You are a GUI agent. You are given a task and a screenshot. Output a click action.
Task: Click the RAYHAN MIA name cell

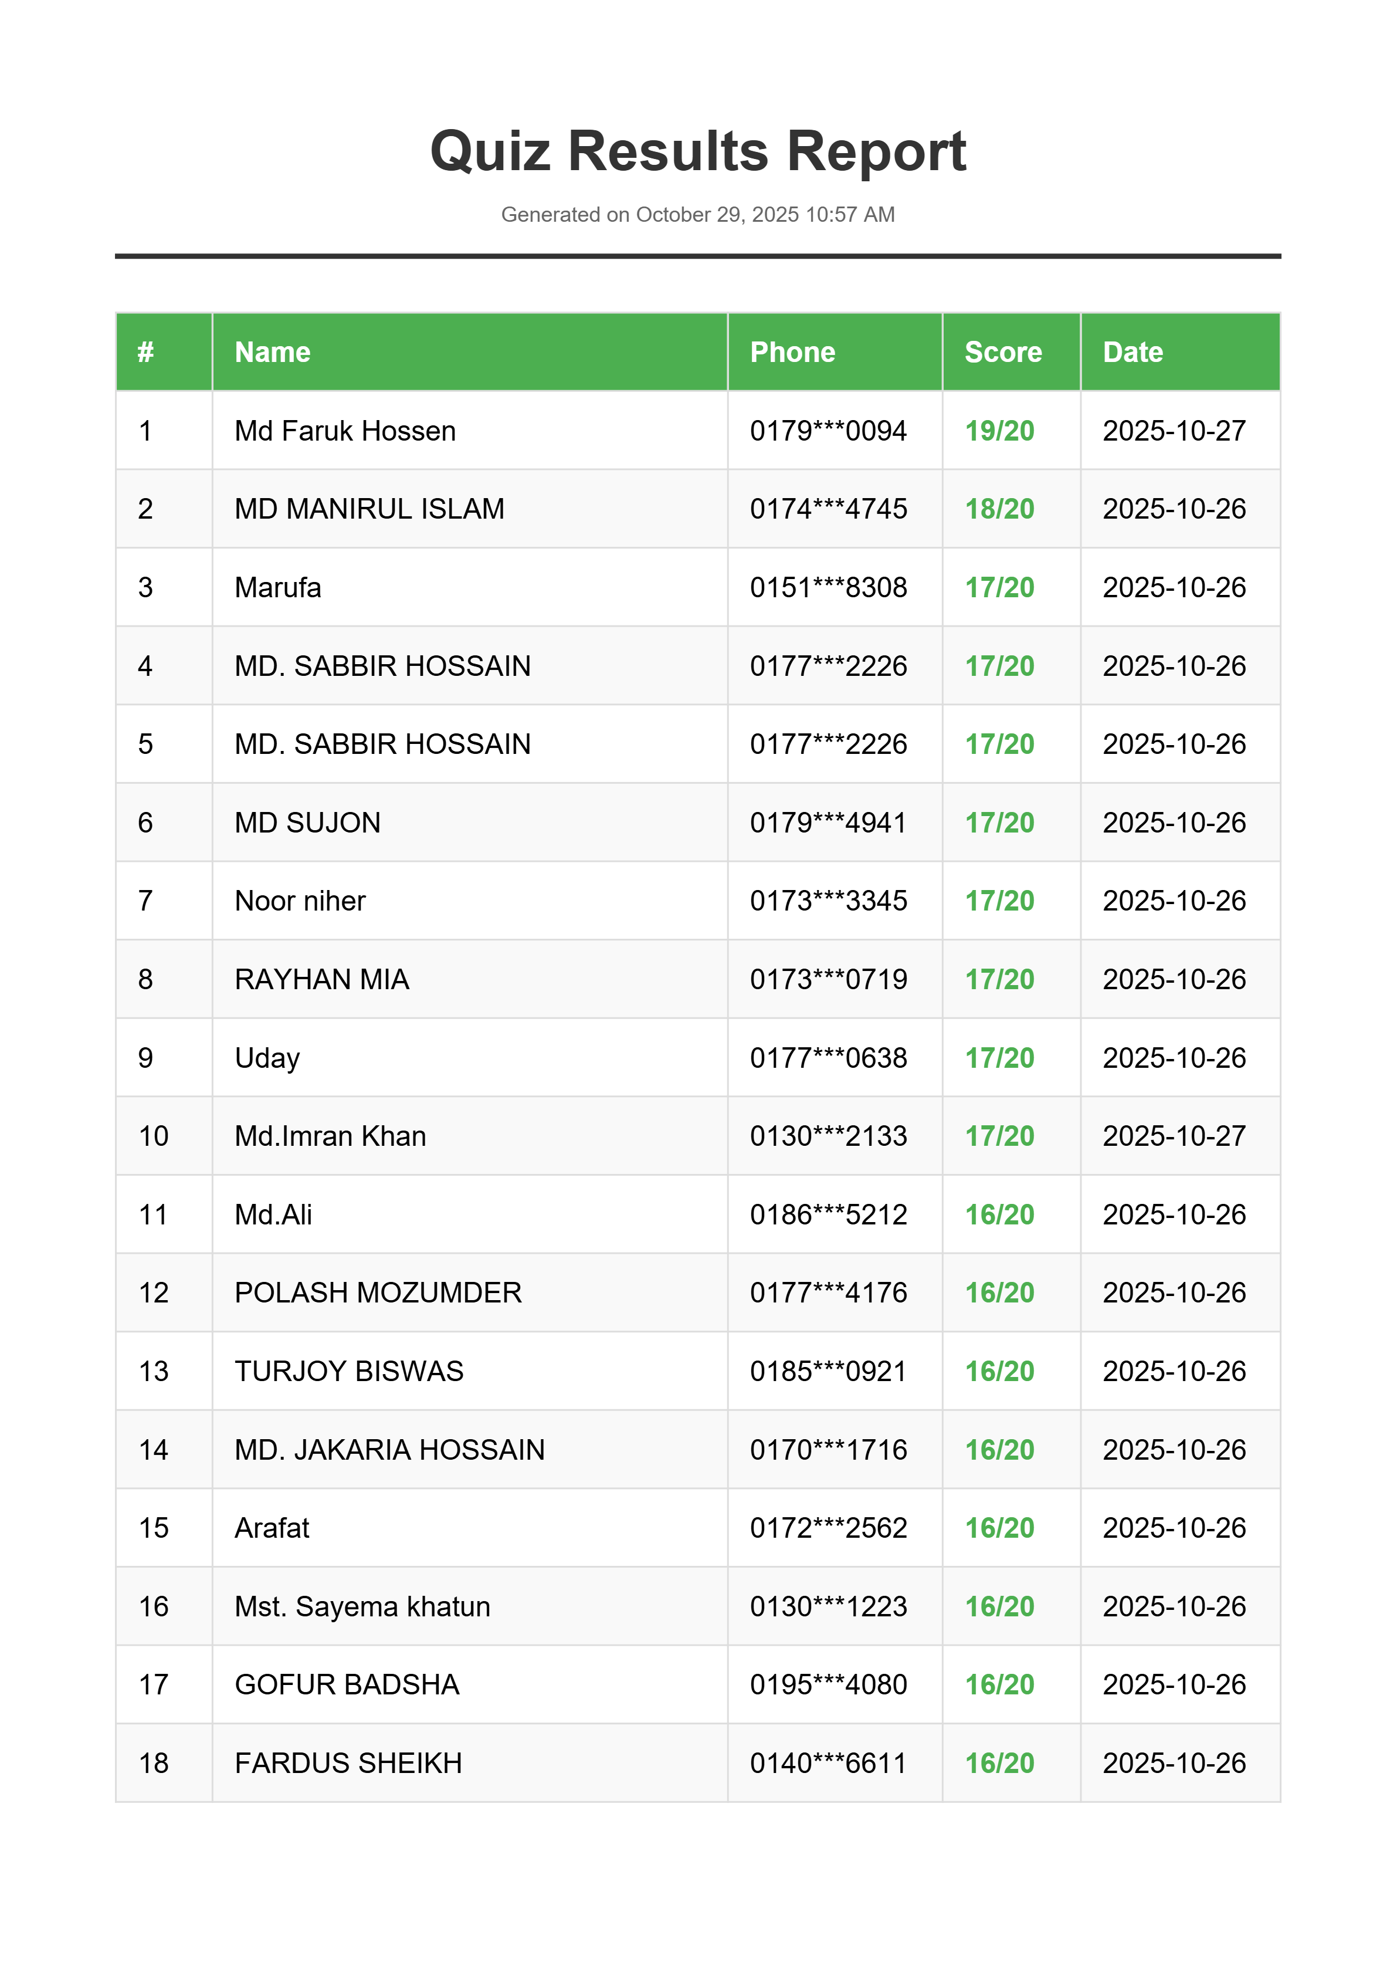pyautogui.click(x=322, y=979)
